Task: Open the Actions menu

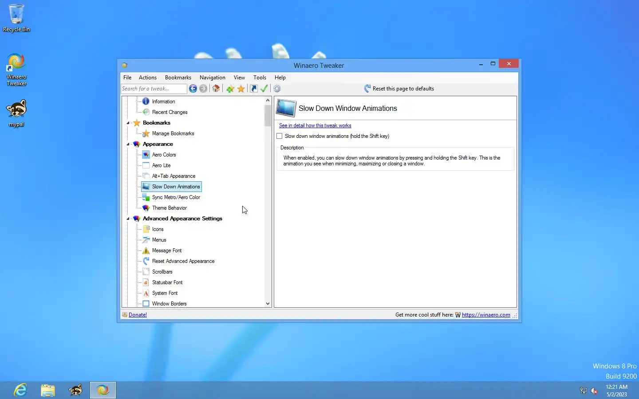Action: pyautogui.click(x=148, y=78)
